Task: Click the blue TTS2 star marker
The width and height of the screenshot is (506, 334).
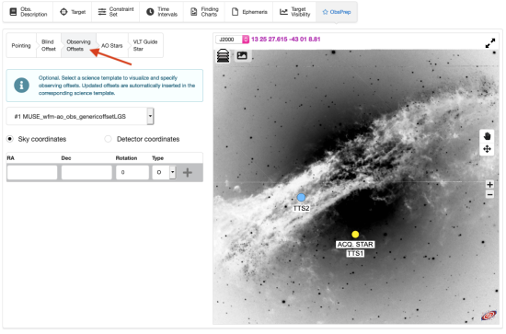Action: (301, 197)
